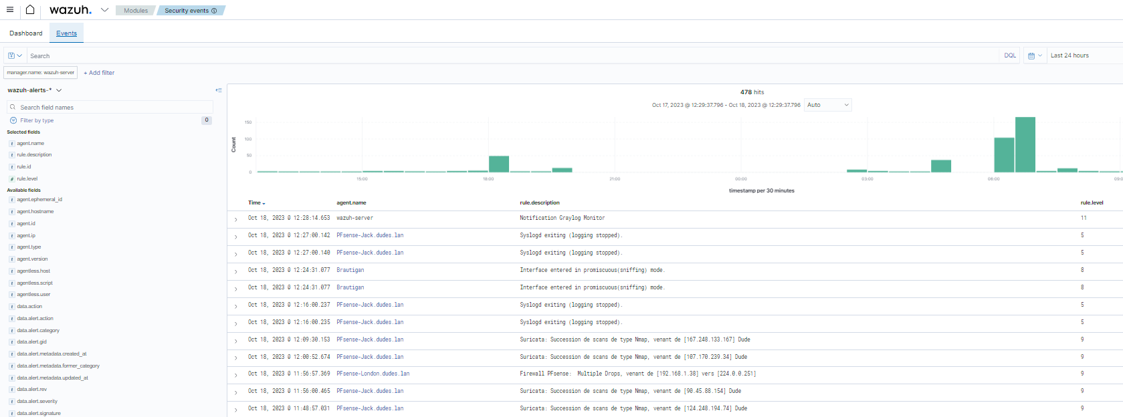
Task: Sort events by the Time column
Action: [x=256, y=203]
